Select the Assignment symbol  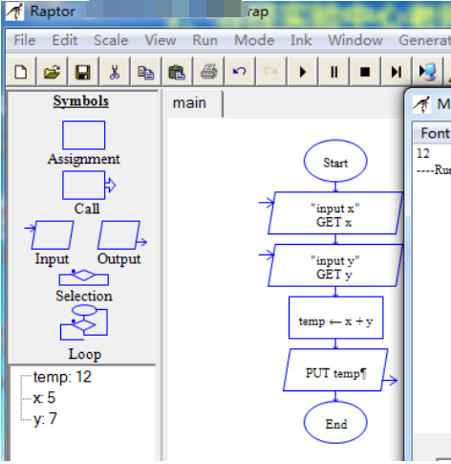point(84,135)
